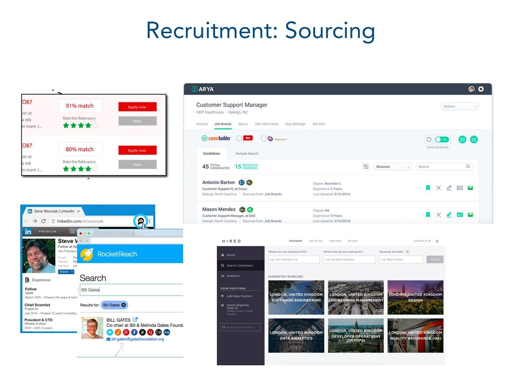The image size is (514, 385).
Task: Open the Christine N. account dropdown in Hired
Action: tap(422, 241)
